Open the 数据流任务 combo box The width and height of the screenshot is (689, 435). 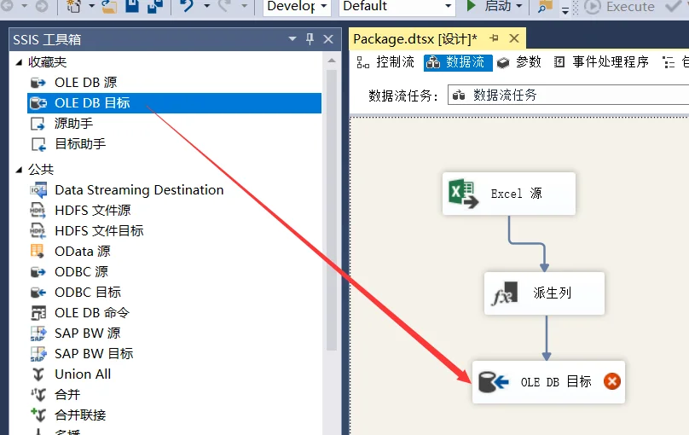pos(568,95)
